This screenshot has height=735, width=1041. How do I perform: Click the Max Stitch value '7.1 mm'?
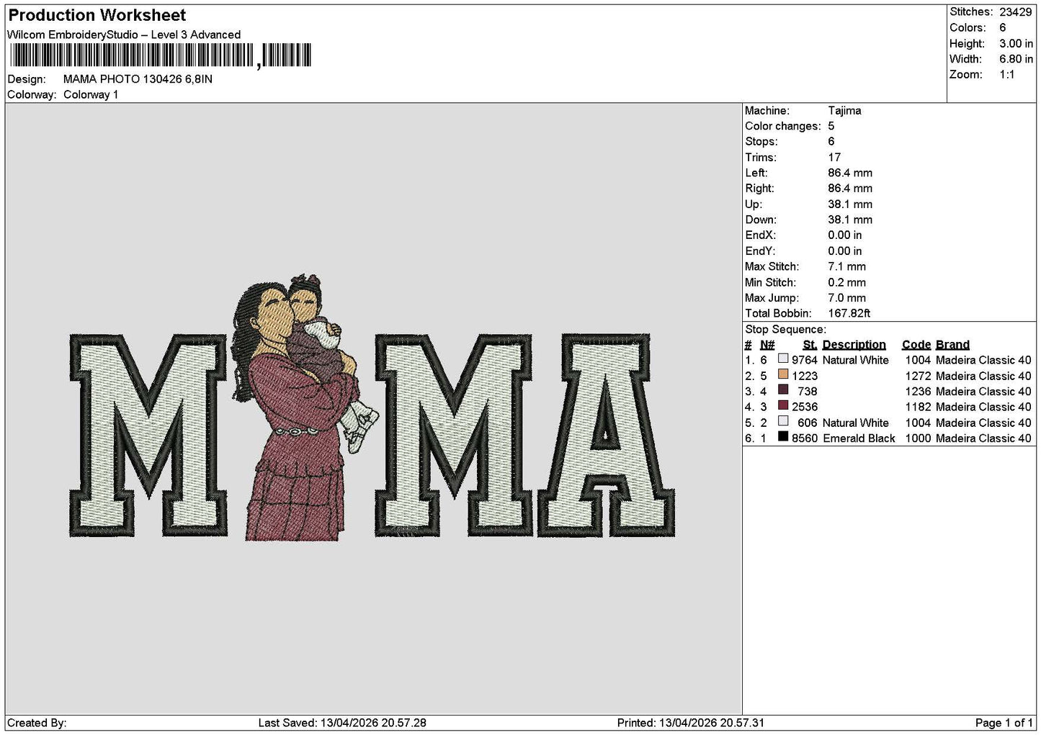tap(846, 266)
